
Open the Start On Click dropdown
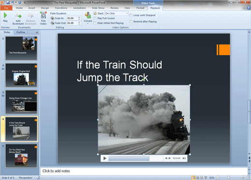[x=116, y=14]
